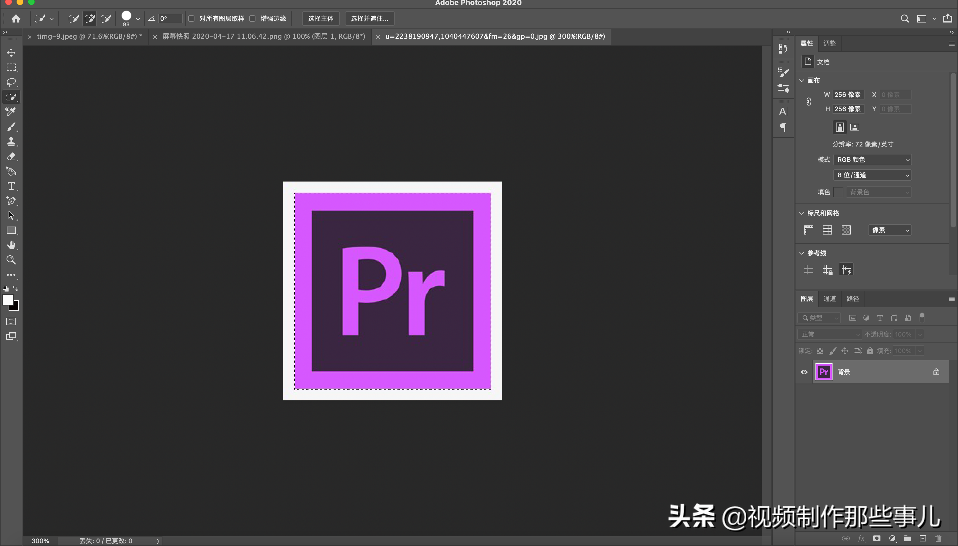Toggle the width-height link constraint
This screenshot has height=546, width=958.
[x=809, y=102]
